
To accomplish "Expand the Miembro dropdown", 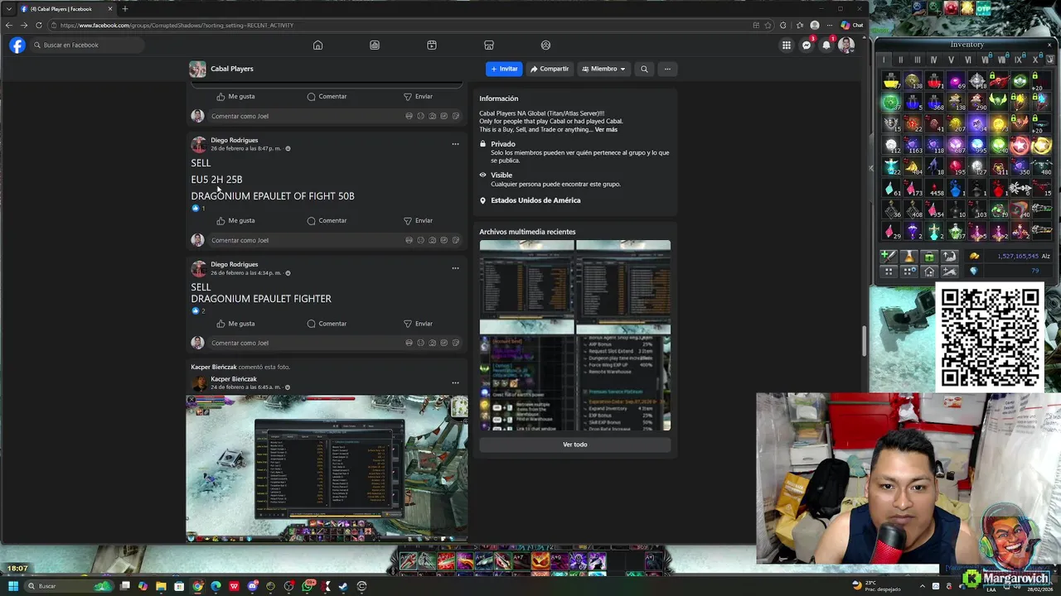I will [x=603, y=69].
